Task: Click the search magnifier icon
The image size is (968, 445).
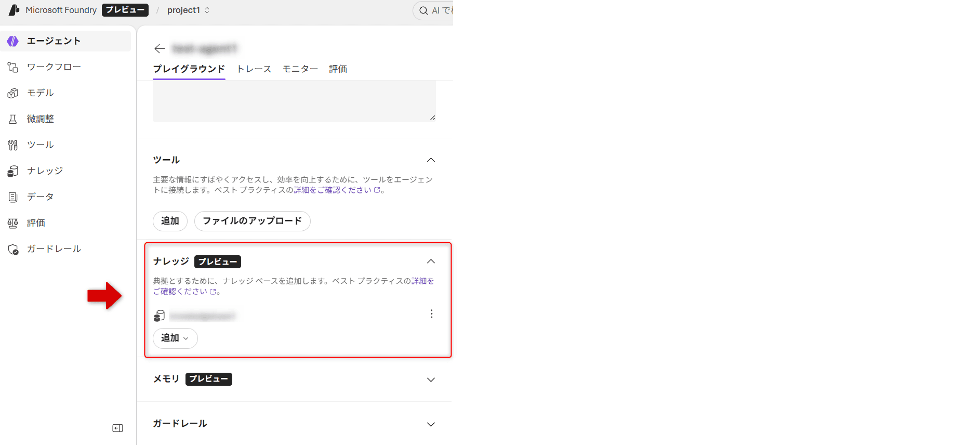Action: point(424,10)
